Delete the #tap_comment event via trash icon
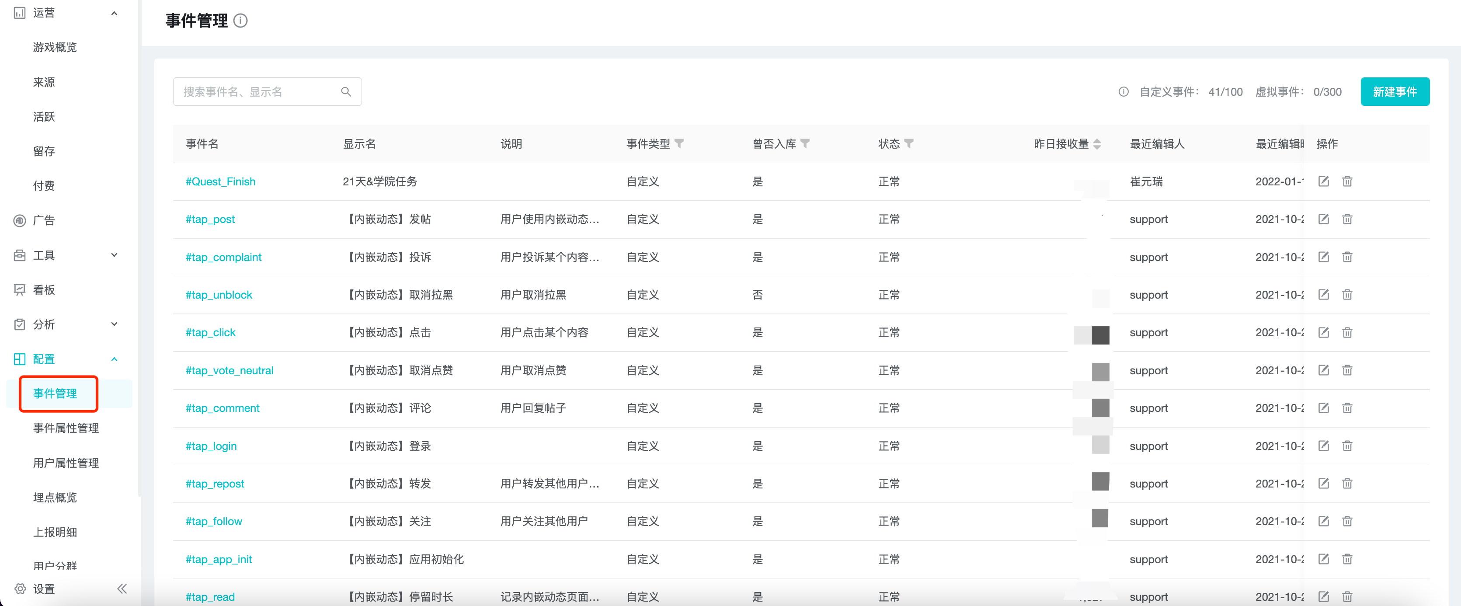The image size is (1461, 606). [x=1347, y=408]
